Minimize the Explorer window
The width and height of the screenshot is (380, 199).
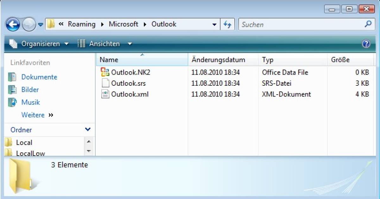(332, 9)
